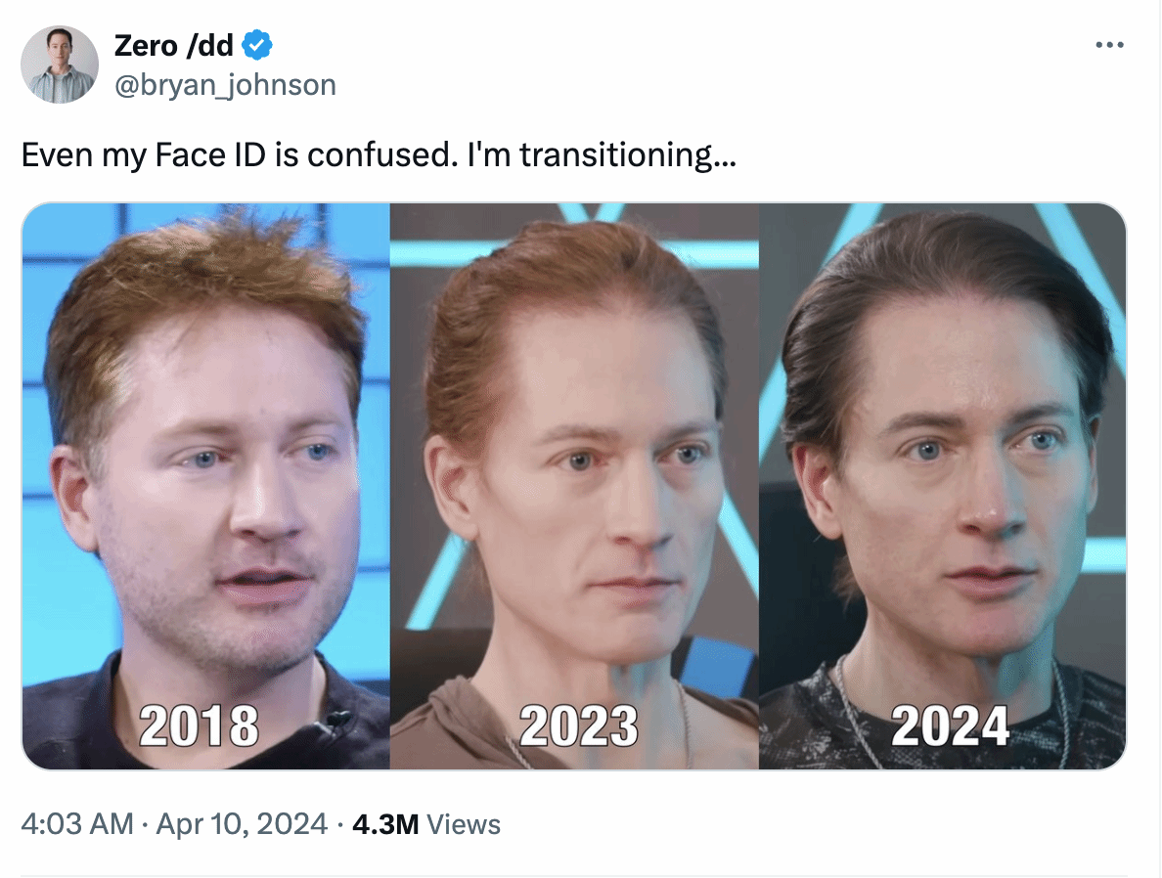Click the word "transitioning..." in the tweet
The height and width of the screenshot is (878, 1162).
click(x=628, y=154)
